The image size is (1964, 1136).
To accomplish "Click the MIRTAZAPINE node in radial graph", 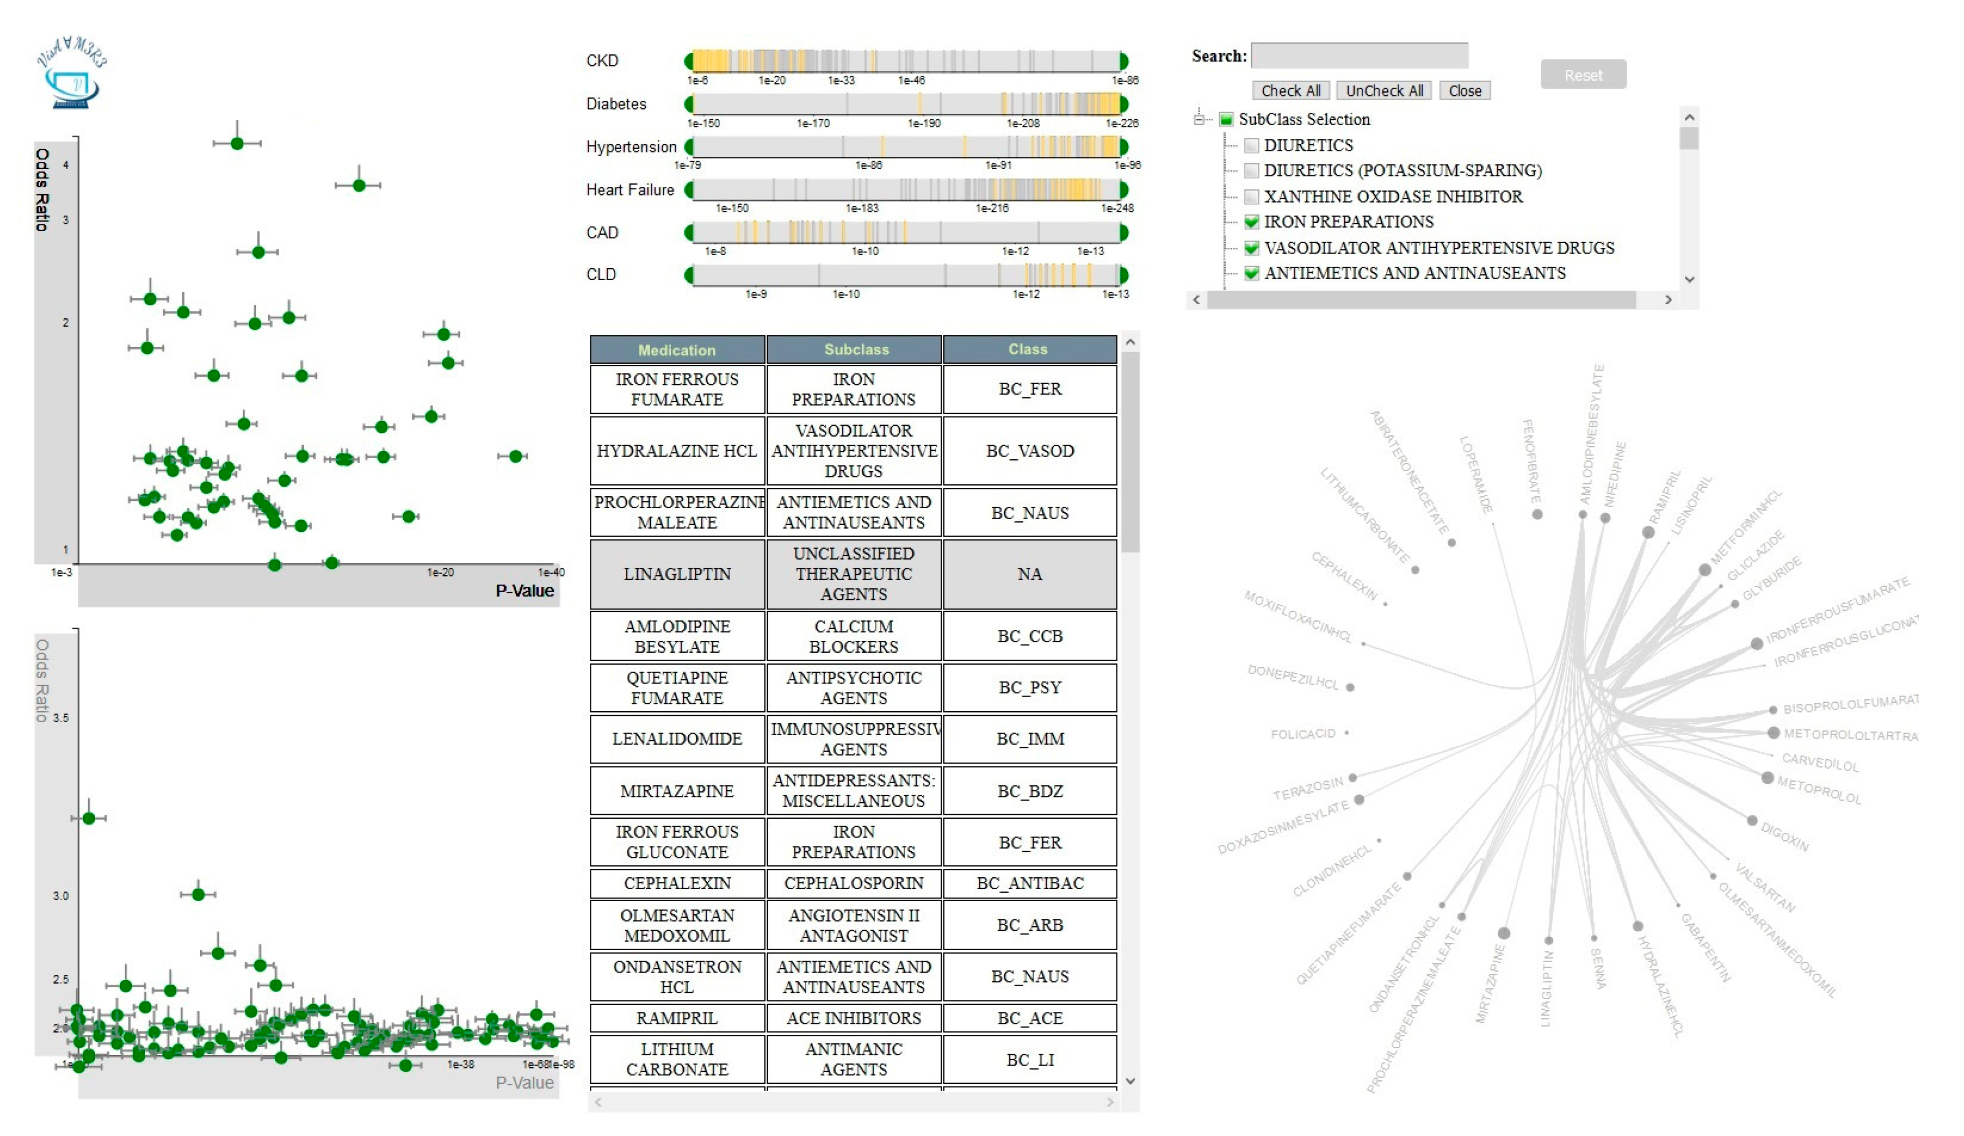I will coord(1504,934).
